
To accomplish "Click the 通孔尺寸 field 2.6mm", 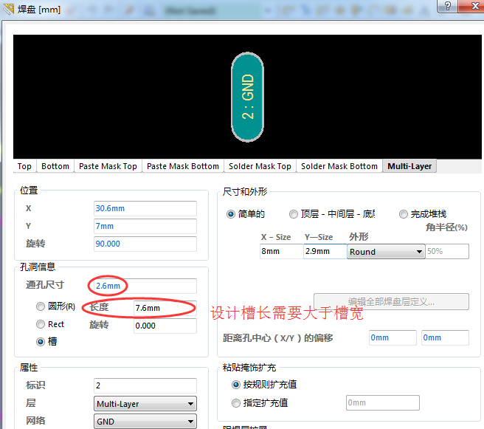I will [x=145, y=286].
